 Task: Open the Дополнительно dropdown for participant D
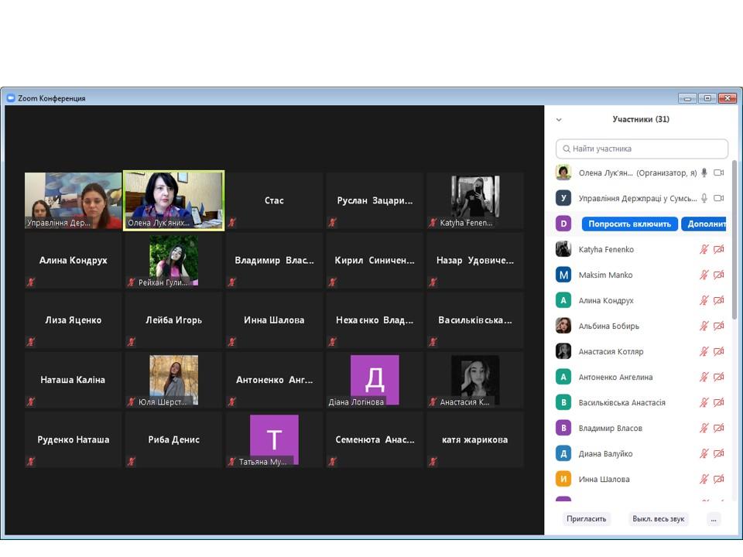(x=704, y=224)
